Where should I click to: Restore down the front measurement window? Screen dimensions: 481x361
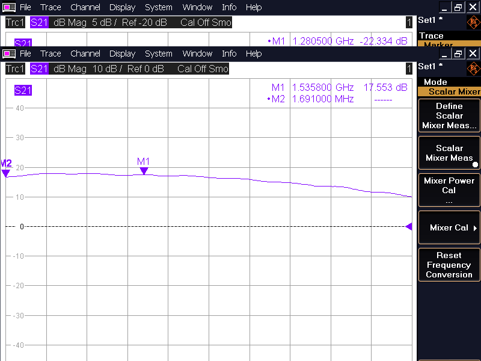[458, 54]
